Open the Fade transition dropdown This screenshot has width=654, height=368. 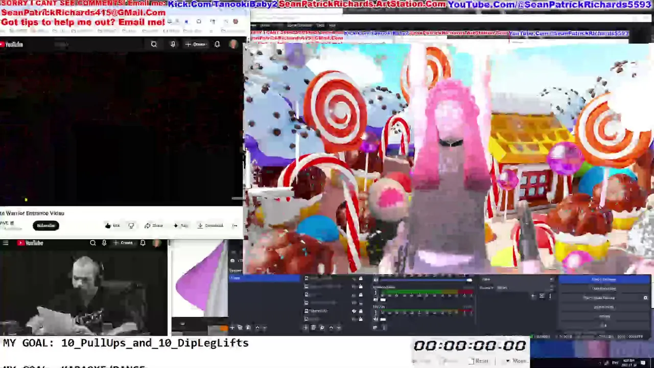coord(518,279)
